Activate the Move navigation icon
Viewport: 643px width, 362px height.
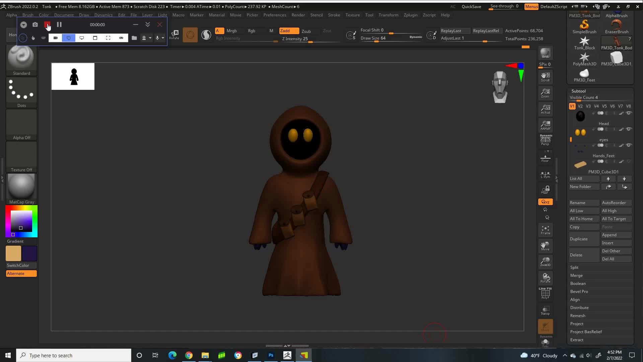tap(545, 246)
